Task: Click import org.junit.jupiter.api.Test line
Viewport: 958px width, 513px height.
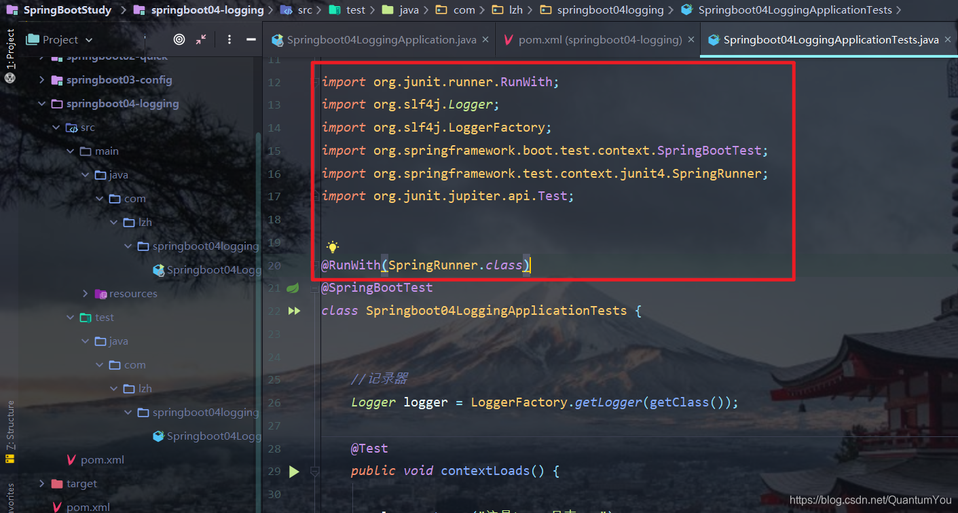Action: 448,196
